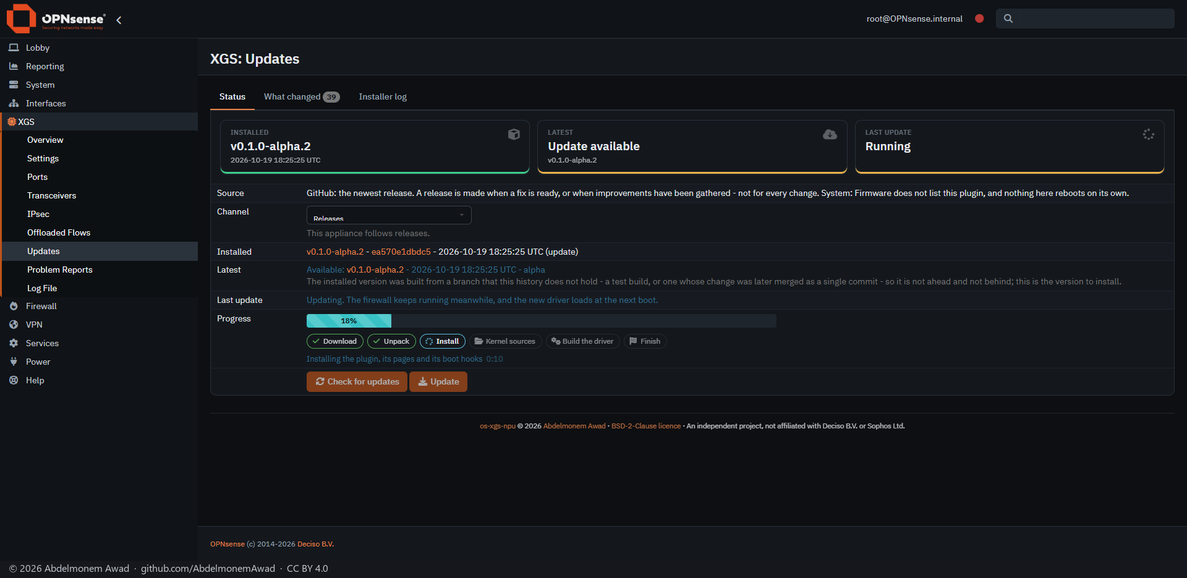Screen dimensions: 1187x578
Task: Click the cloud download icon in Latest card
Action: point(830,134)
